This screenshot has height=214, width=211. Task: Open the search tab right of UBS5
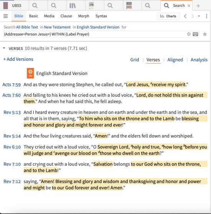(35, 6)
